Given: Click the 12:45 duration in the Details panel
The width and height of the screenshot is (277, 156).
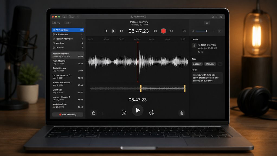Looking at the screenshot, I should click(200, 52).
